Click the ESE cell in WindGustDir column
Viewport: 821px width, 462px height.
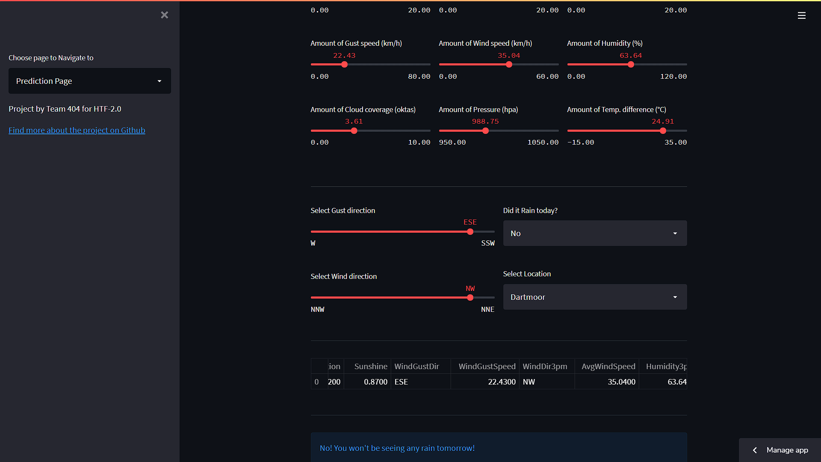(x=401, y=382)
